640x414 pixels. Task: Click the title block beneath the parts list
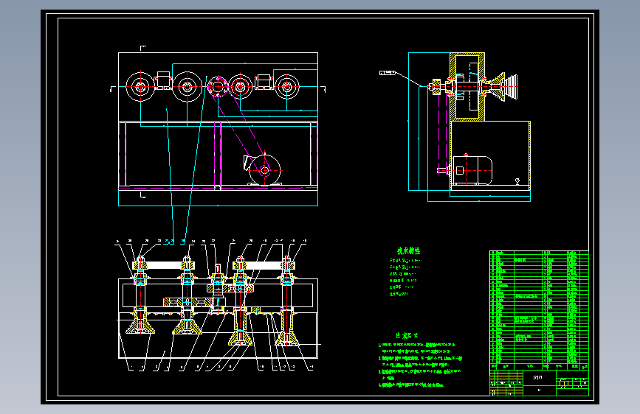coord(539,383)
